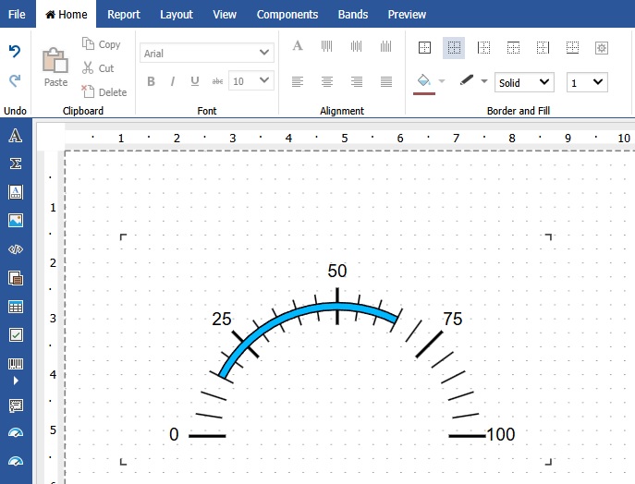Screen dimensions: 635x484
Task: Open the border width dropdown showing 1
Action: [587, 82]
